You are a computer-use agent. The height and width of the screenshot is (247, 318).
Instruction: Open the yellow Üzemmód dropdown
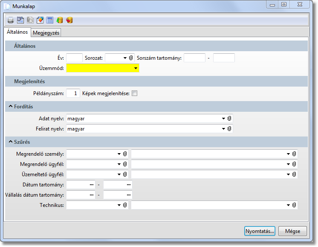[x=136, y=68]
